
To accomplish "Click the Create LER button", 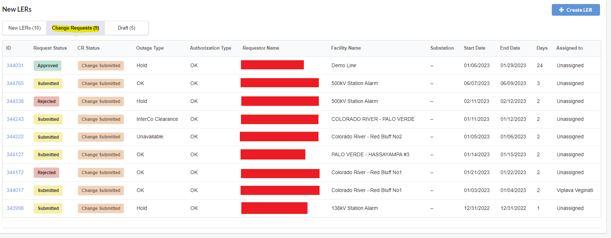I will coord(576,10).
